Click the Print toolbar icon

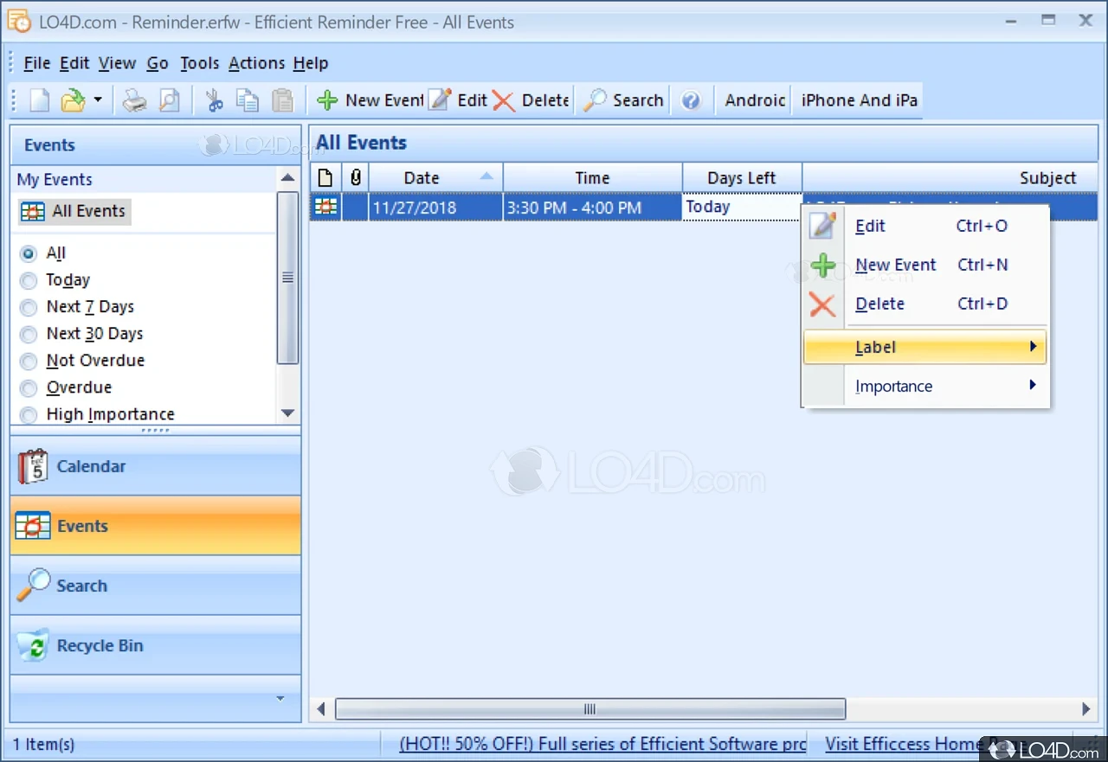[134, 99]
